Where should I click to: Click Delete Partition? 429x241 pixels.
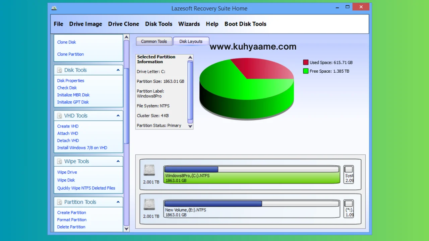pos(71,227)
